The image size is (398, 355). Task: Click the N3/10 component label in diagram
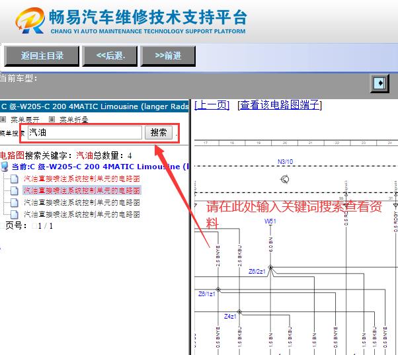[286, 162]
